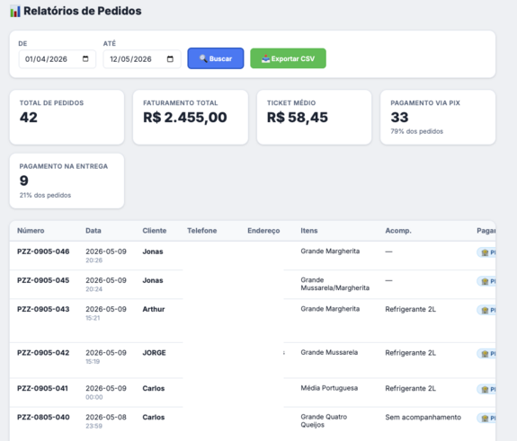Click PIX badge in PZZ-0905-046 row
517x441 pixels.
(x=486, y=252)
